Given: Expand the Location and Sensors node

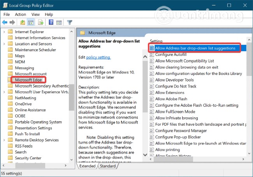Looking at the screenshot, I should pyautogui.click(x=4, y=44).
